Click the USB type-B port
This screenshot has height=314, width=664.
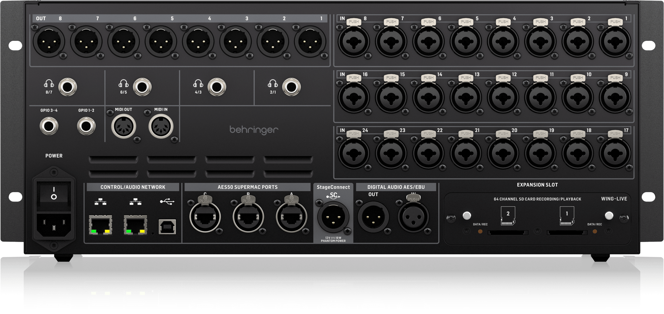[167, 227]
